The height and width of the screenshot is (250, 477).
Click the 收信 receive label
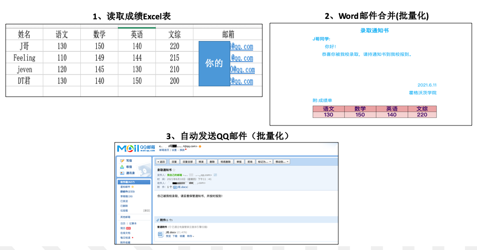coord(129,167)
